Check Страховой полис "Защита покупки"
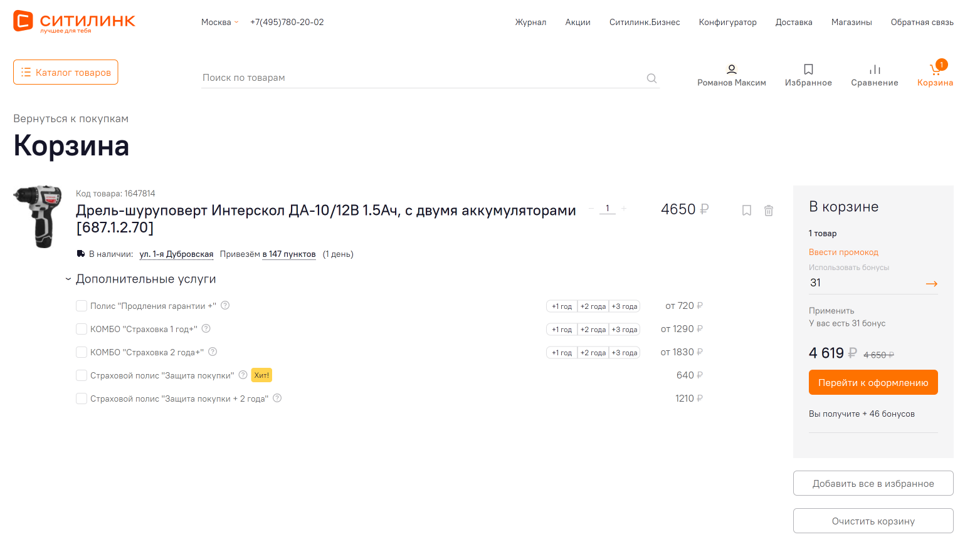This screenshot has height=537, width=970. click(82, 375)
